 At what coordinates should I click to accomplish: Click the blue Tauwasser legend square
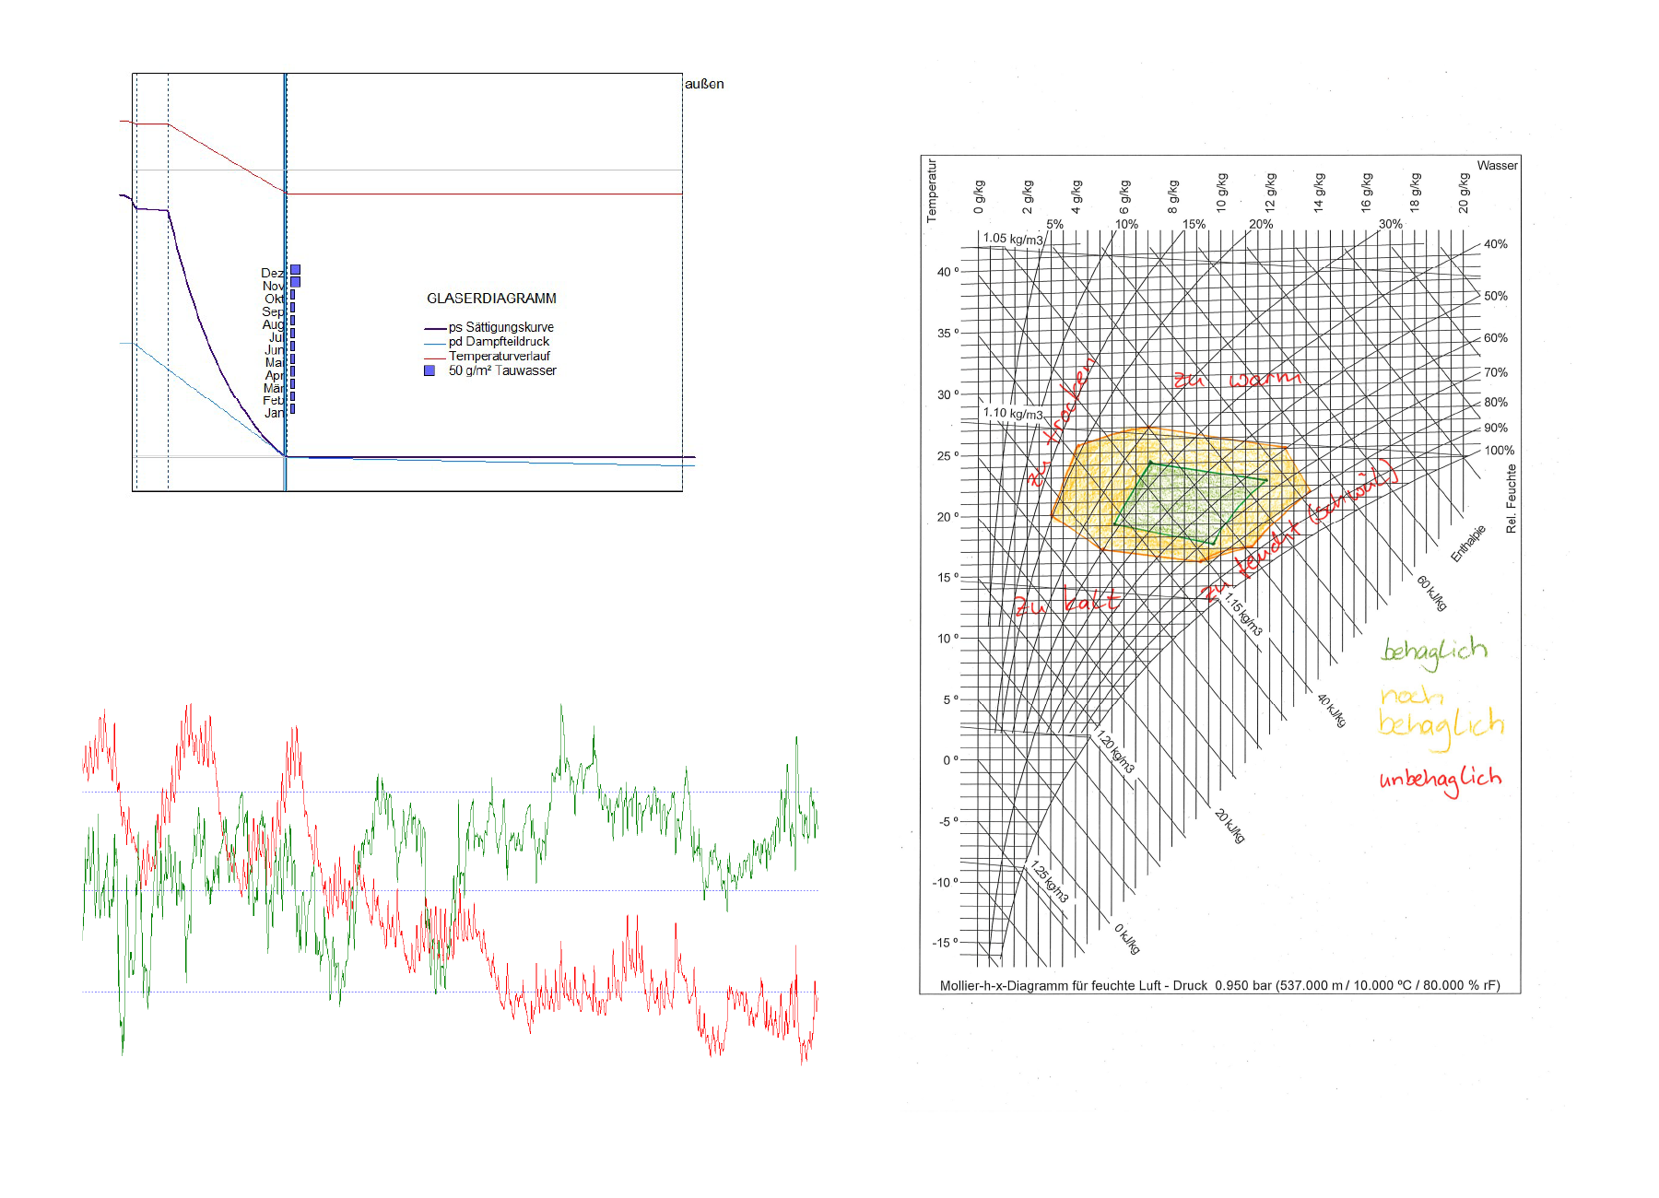(x=429, y=370)
